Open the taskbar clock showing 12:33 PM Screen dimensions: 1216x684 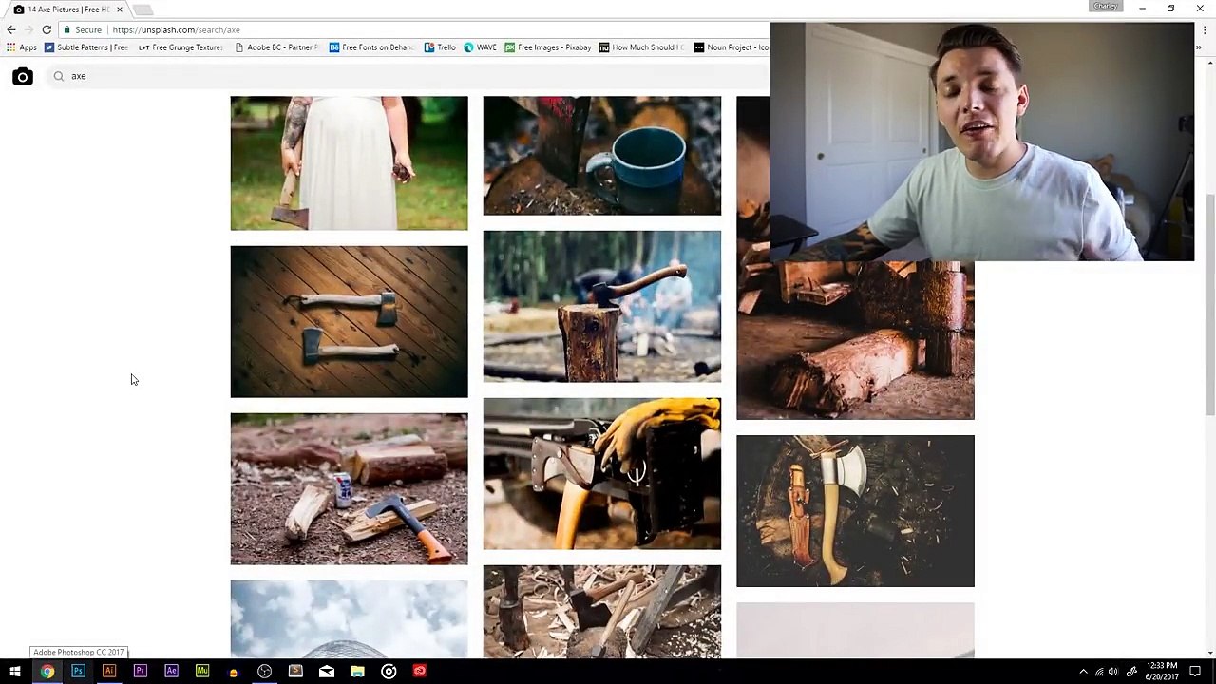tap(1163, 671)
